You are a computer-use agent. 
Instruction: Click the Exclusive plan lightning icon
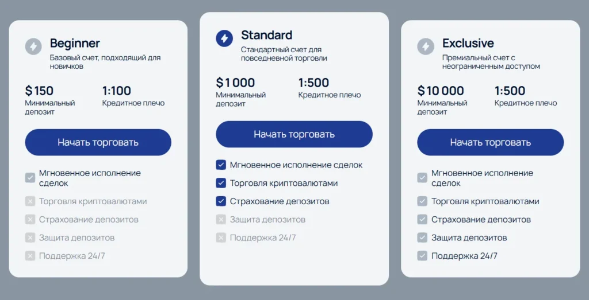coord(426,46)
